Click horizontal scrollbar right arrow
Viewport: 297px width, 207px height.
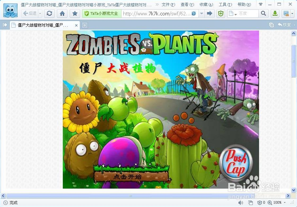pyautogui.click(x=288, y=196)
